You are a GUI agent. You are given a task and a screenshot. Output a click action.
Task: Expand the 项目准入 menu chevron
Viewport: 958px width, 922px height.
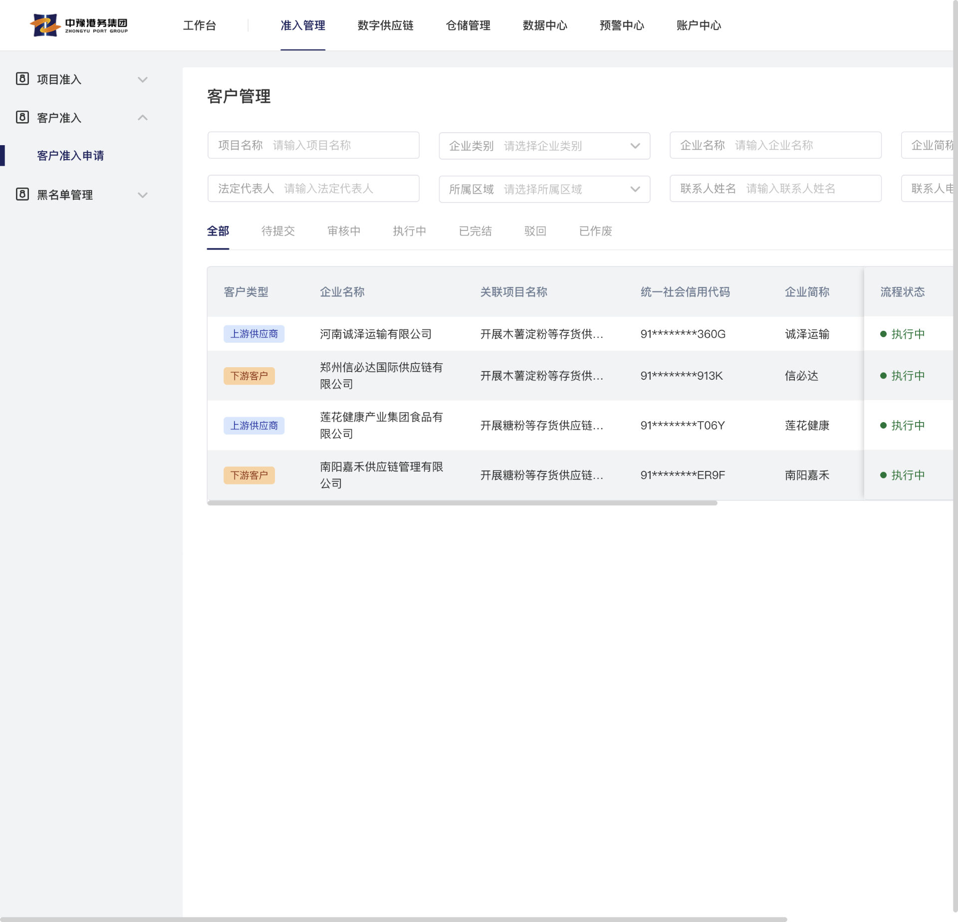[x=143, y=79]
